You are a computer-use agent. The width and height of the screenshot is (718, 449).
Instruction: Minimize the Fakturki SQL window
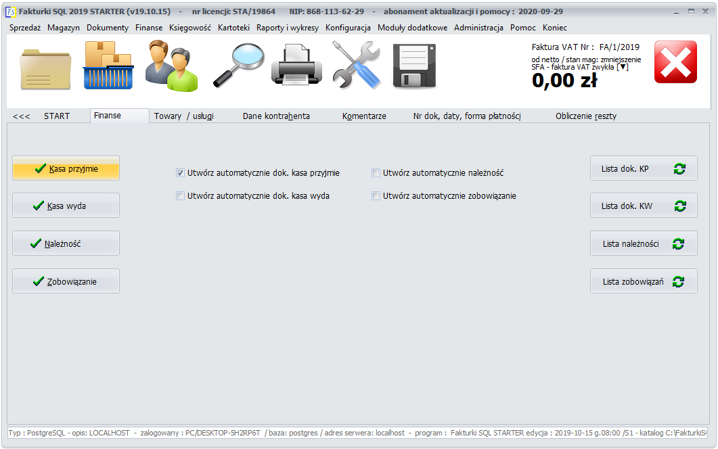[676, 11]
